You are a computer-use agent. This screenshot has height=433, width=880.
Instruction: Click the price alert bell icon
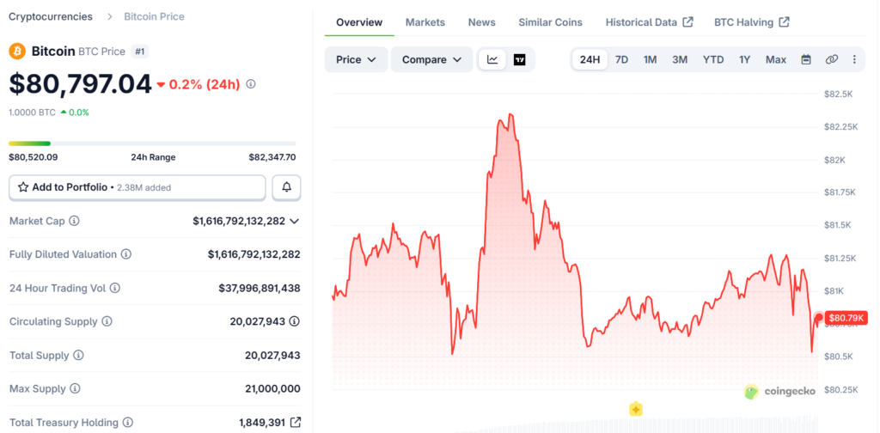pyautogui.click(x=287, y=187)
